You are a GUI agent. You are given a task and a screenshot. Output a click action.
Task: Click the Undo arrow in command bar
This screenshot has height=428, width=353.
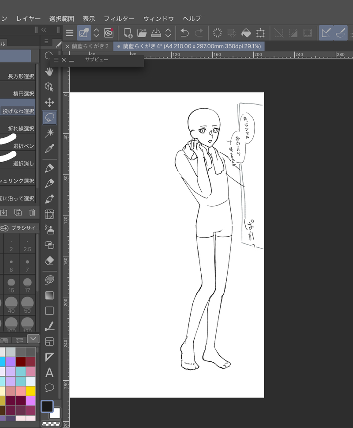click(x=185, y=33)
